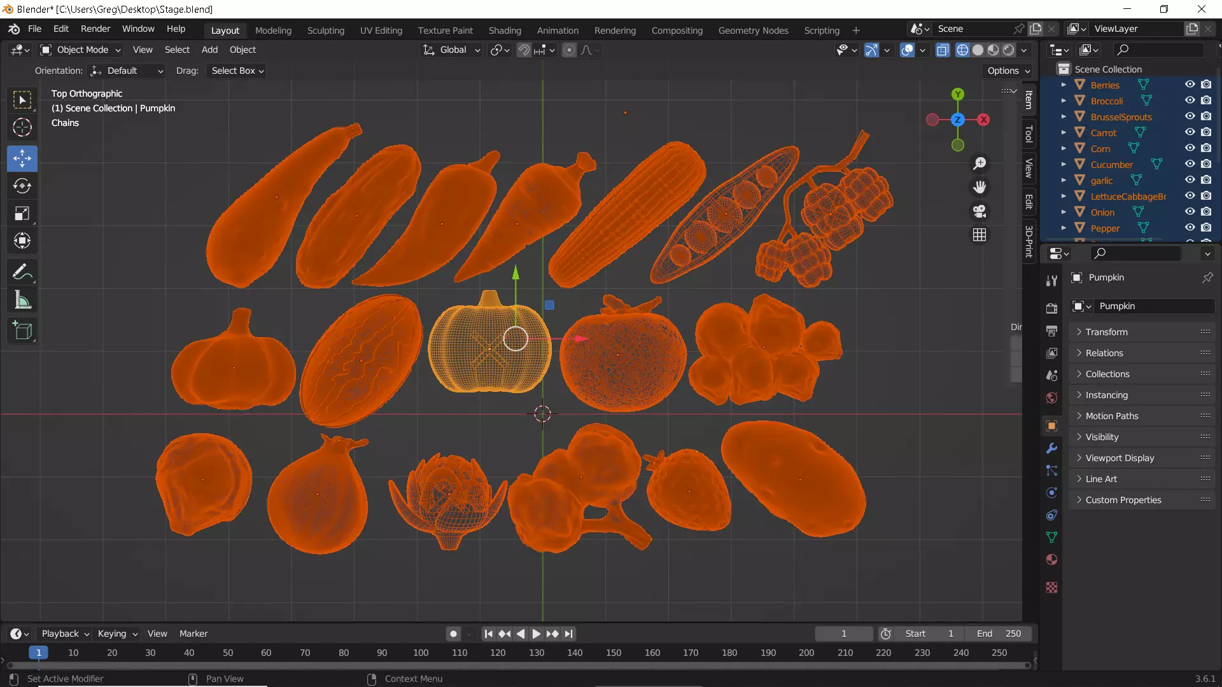Choose the Measure tool
The image size is (1222, 687).
coord(22,300)
